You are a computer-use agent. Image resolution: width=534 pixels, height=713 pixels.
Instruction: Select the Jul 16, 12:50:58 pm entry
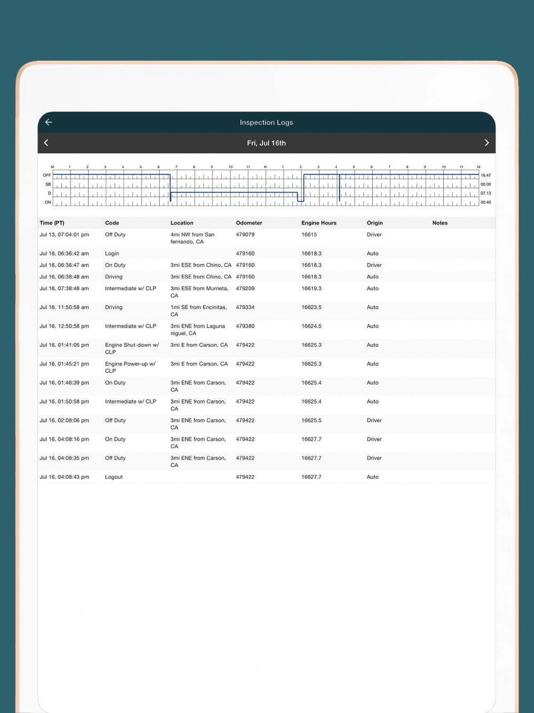(x=266, y=330)
